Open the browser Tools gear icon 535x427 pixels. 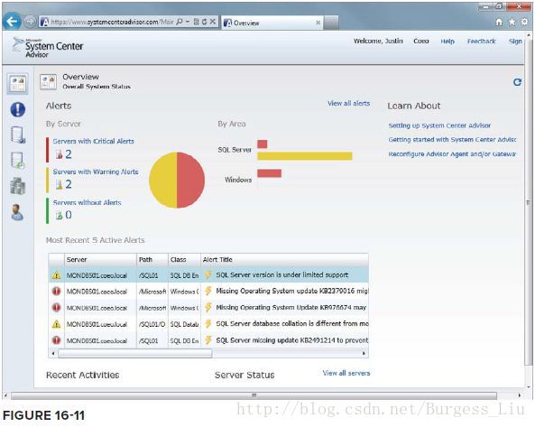click(x=524, y=23)
